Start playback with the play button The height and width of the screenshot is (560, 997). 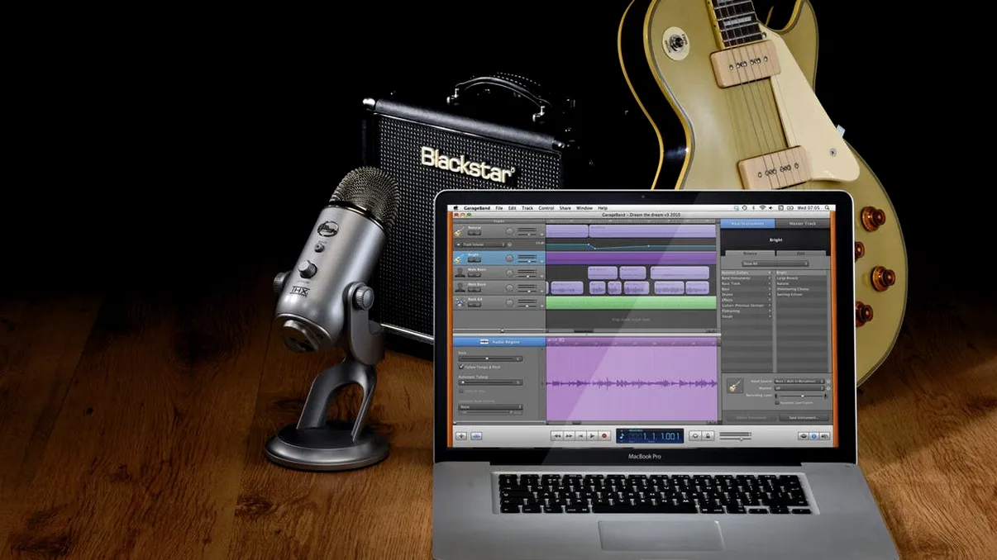pyautogui.click(x=592, y=436)
